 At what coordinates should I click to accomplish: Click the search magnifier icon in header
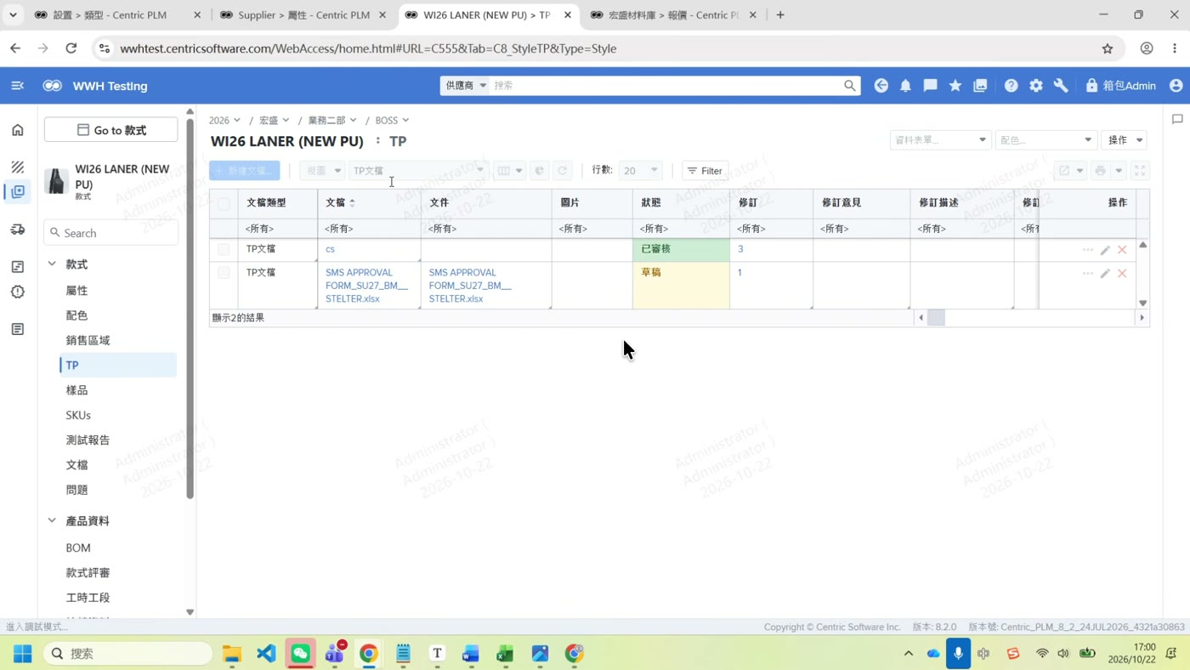(x=849, y=86)
